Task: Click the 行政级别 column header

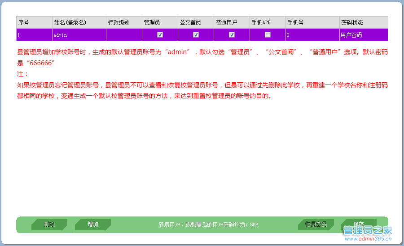Action: 124,23
